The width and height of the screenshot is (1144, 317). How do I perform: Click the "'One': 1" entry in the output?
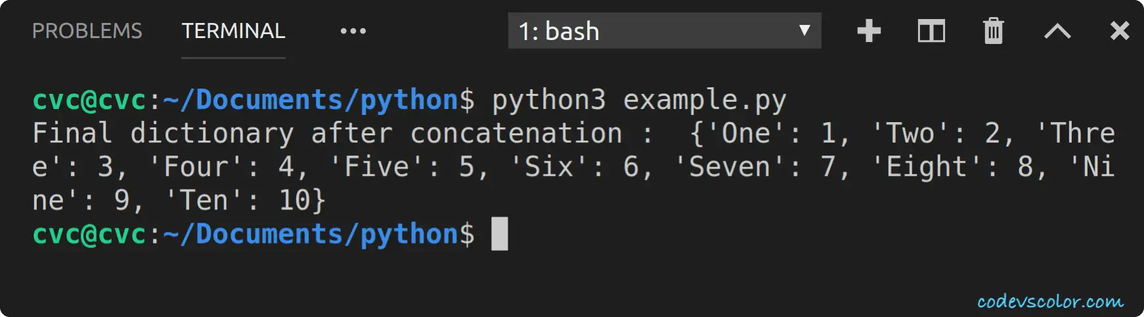[x=770, y=133]
